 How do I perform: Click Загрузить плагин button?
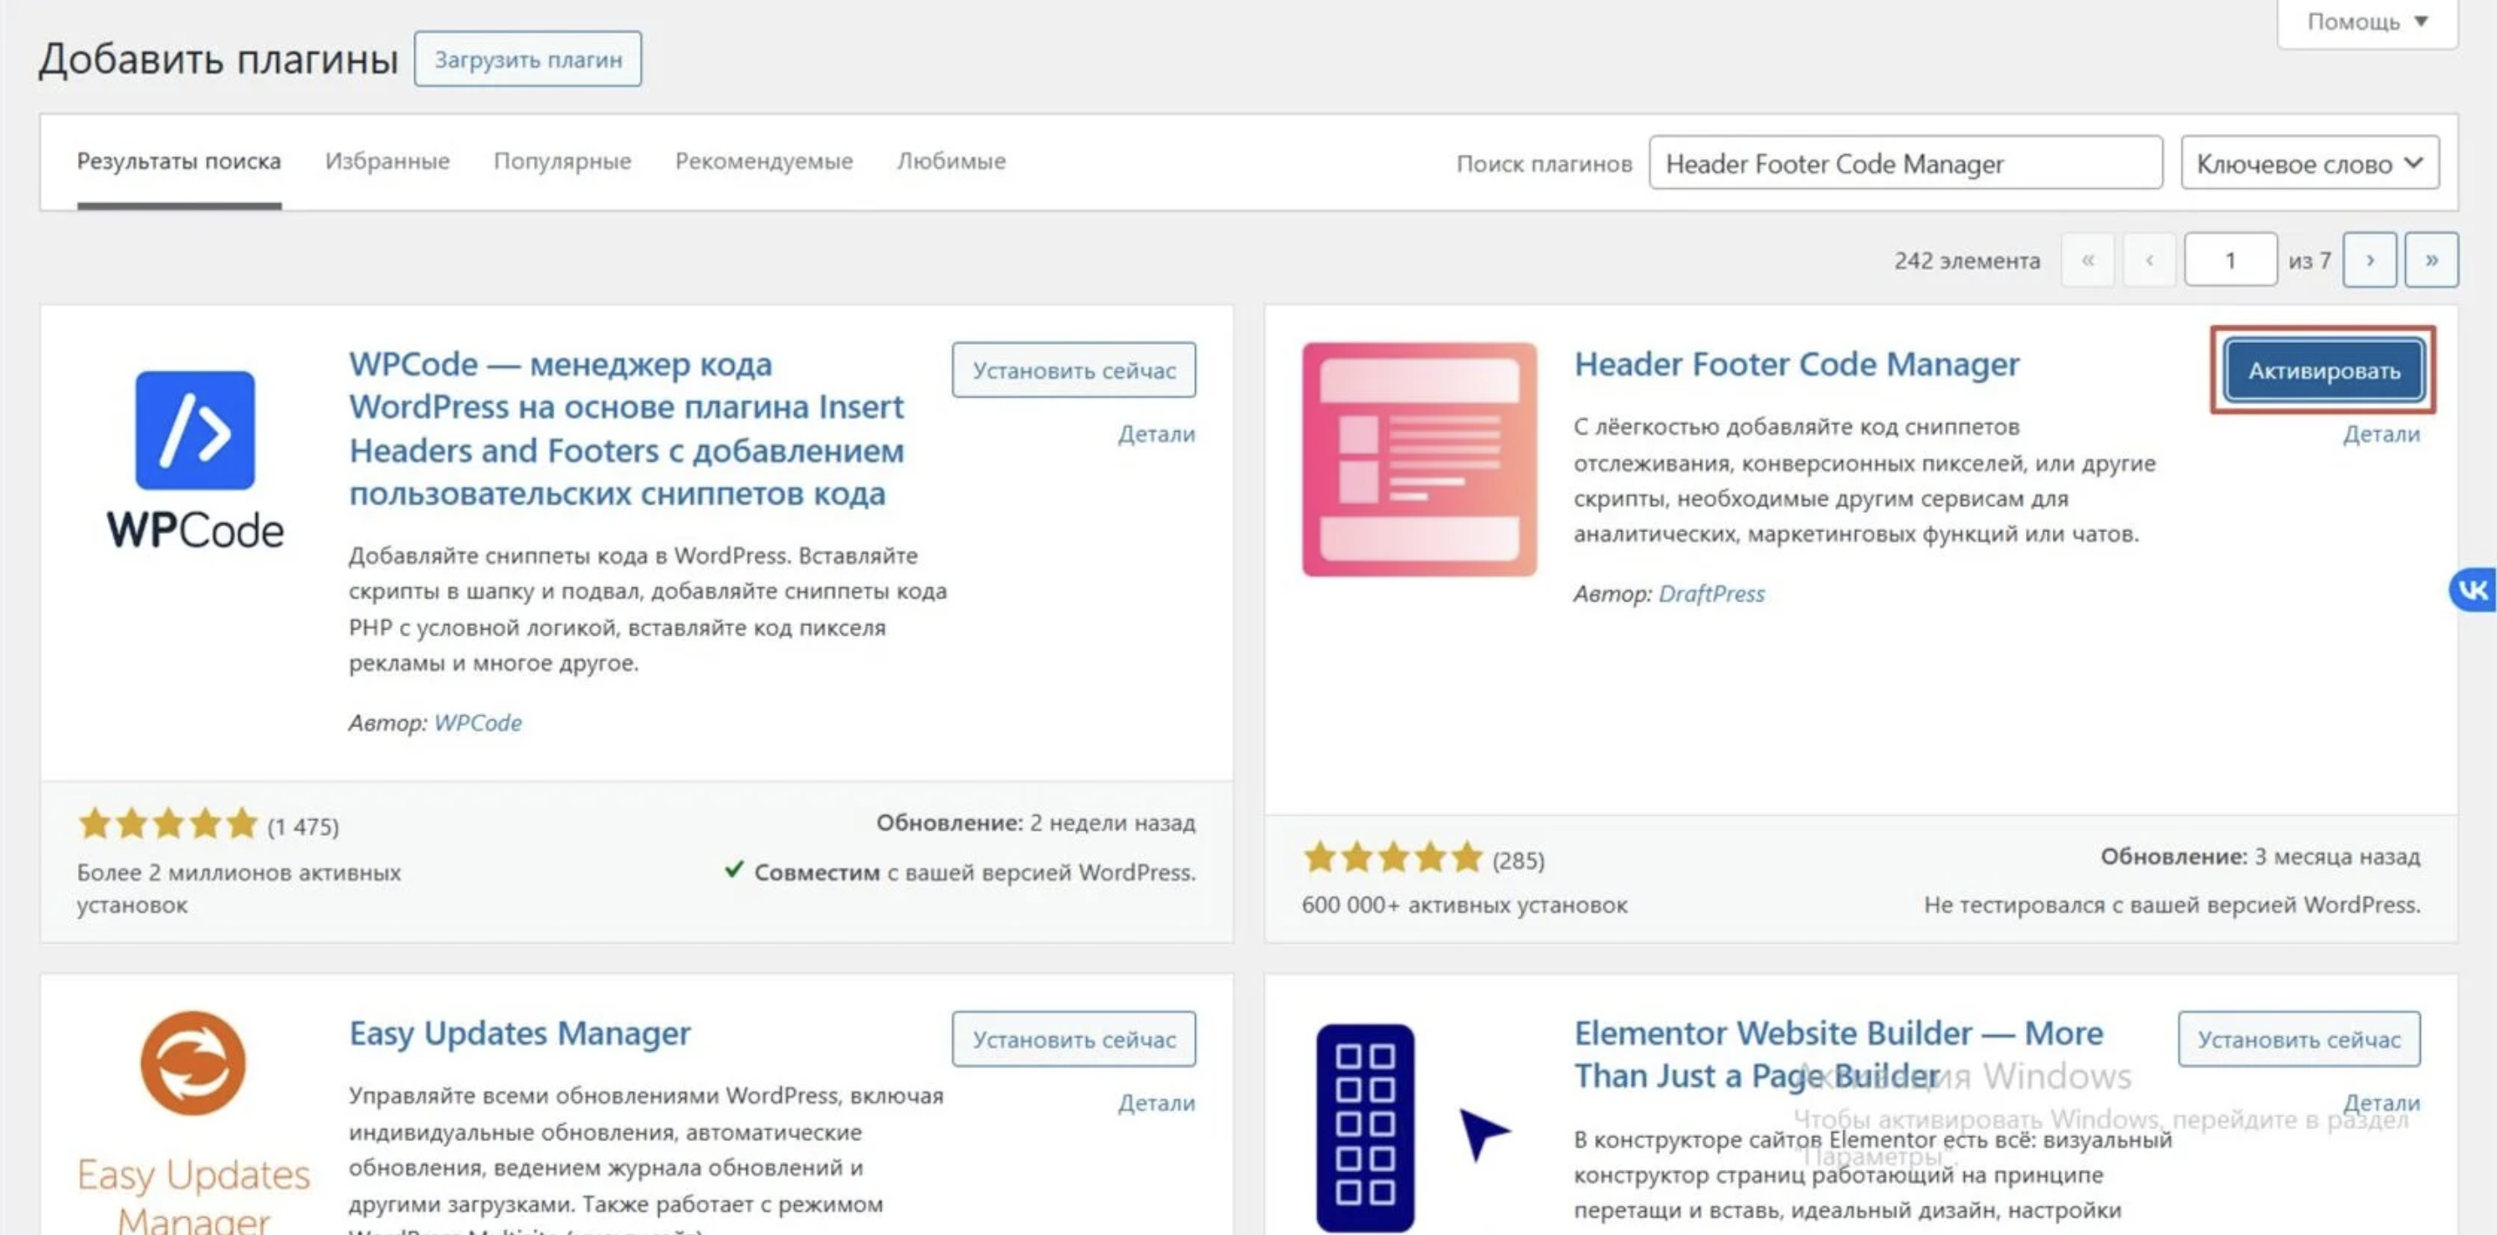[527, 59]
